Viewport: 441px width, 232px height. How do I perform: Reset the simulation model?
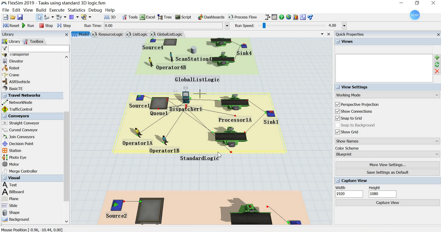[x=11, y=26]
